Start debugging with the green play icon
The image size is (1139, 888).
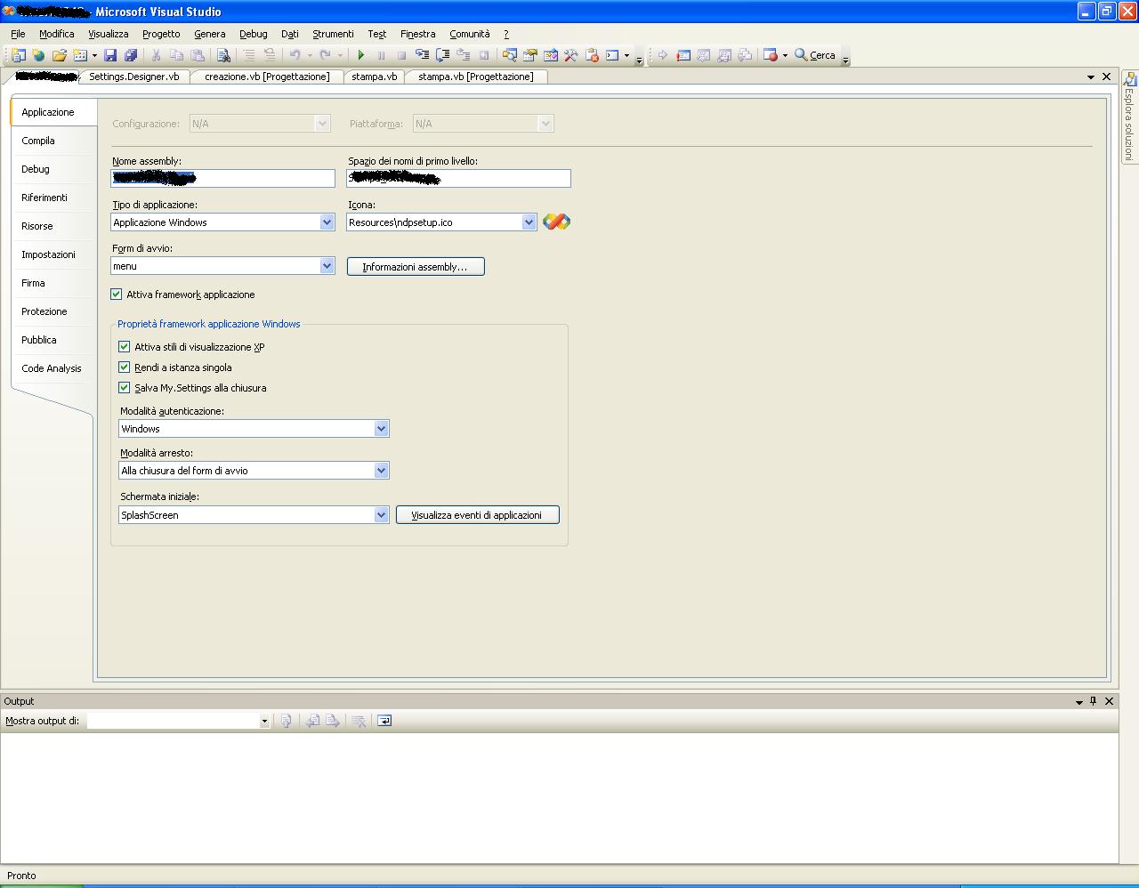click(x=361, y=55)
